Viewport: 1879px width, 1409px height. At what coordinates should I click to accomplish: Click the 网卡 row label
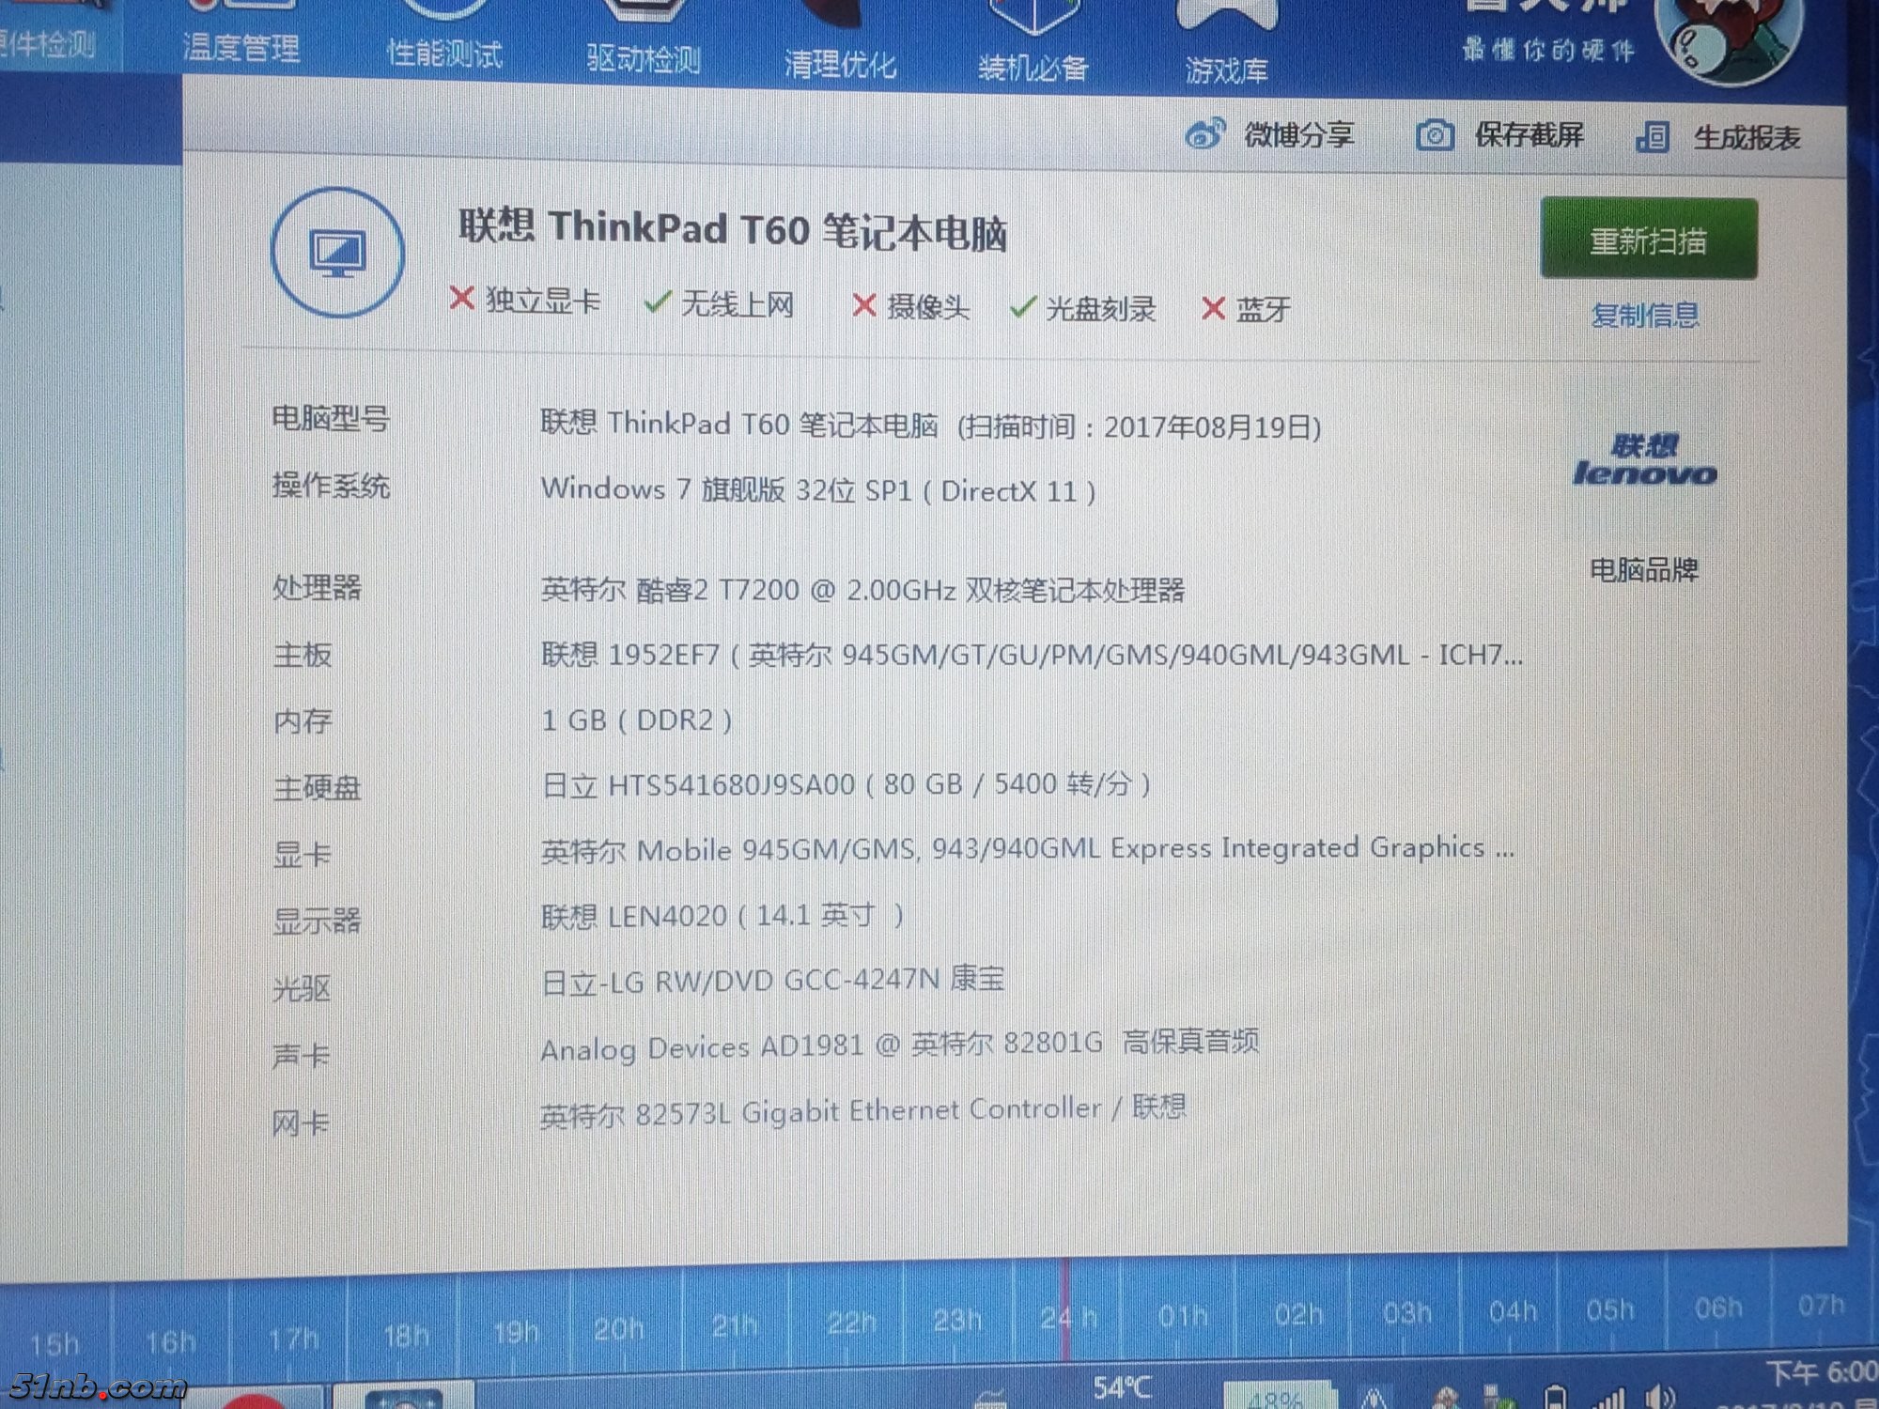coord(301,1123)
